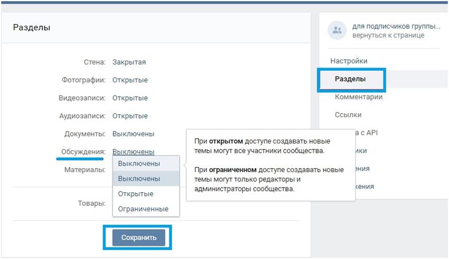Screen dimensions: 449x259
Task: Choose 'Открытые' option in dropdown list
Action: tap(146, 194)
